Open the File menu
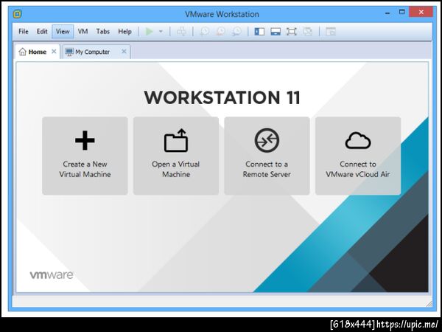442x332 pixels. [24, 31]
